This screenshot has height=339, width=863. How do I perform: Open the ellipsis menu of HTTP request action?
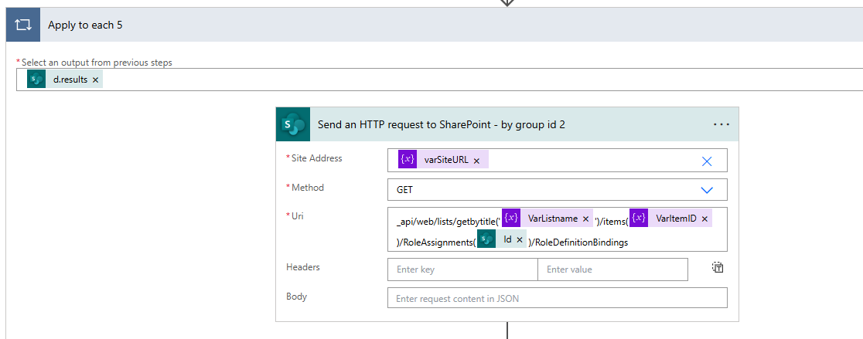[x=721, y=125]
